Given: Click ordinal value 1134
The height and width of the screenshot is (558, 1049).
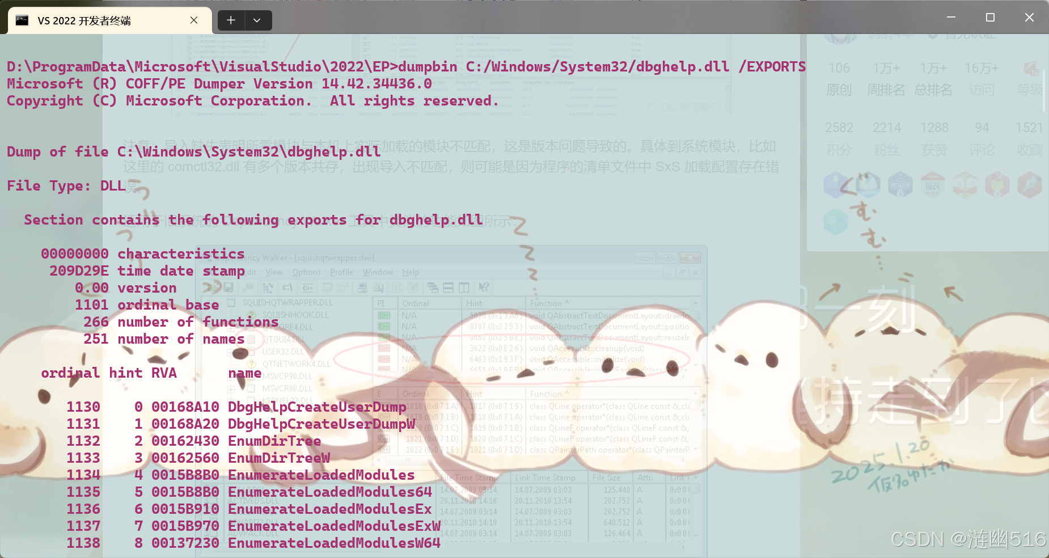Looking at the screenshot, I should click(x=83, y=475).
